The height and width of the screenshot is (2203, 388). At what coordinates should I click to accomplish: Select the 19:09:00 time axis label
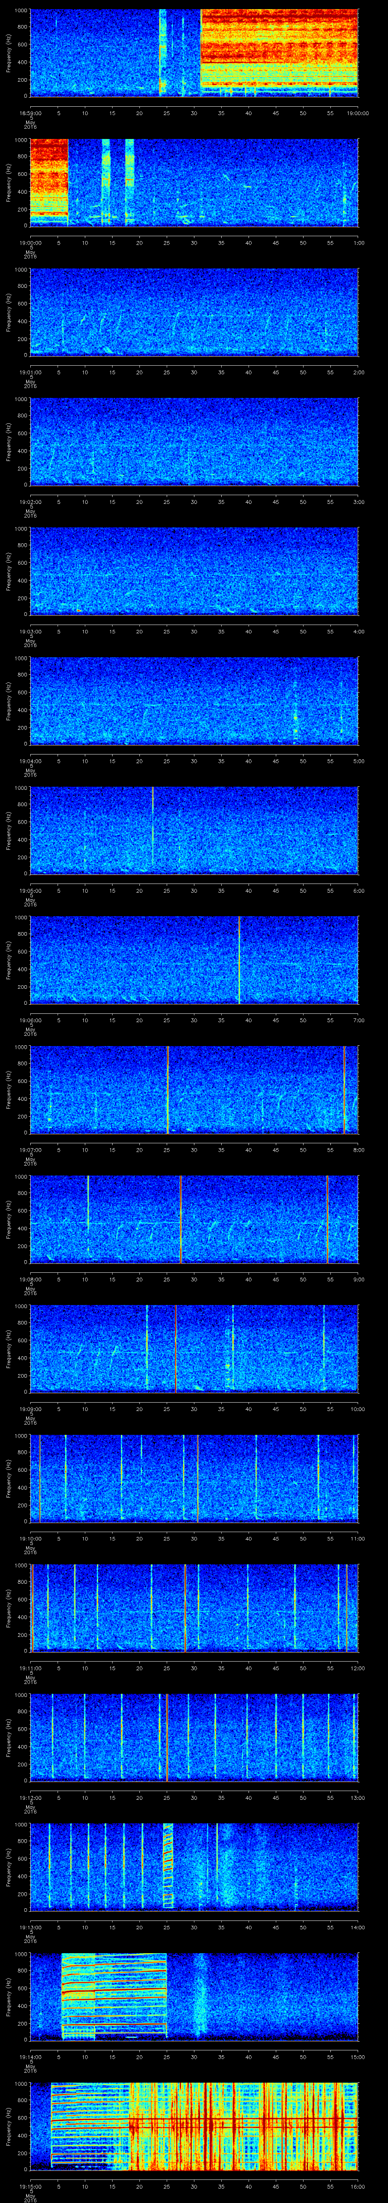31,1409
